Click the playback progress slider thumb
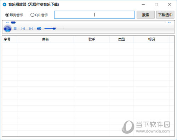 point(13,22)
